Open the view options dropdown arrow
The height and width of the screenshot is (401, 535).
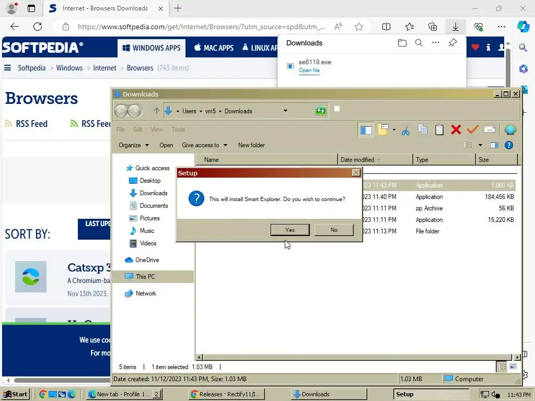(x=480, y=145)
